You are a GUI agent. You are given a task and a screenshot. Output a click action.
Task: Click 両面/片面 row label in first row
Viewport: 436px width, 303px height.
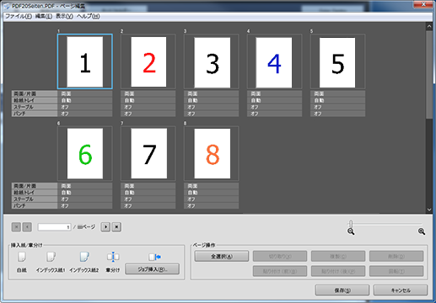pos(35,93)
